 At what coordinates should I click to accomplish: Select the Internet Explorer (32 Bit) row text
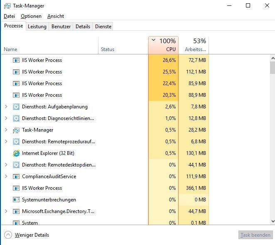coord(48,153)
